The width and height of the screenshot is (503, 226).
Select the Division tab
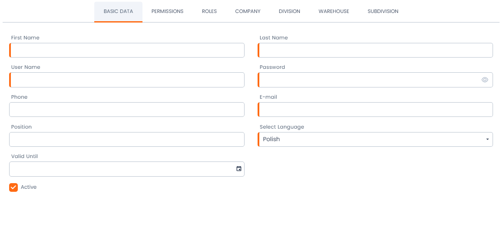pyautogui.click(x=289, y=11)
